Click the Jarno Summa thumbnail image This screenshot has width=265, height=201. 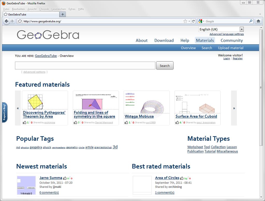26,185
